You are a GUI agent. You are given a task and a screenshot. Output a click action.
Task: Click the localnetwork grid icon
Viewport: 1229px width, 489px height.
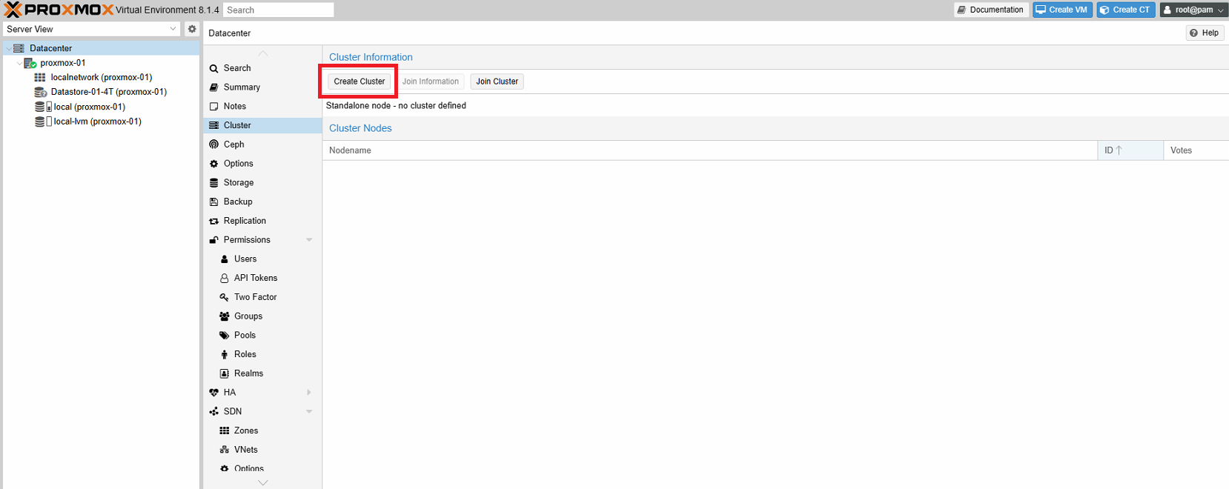pos(40,77)
